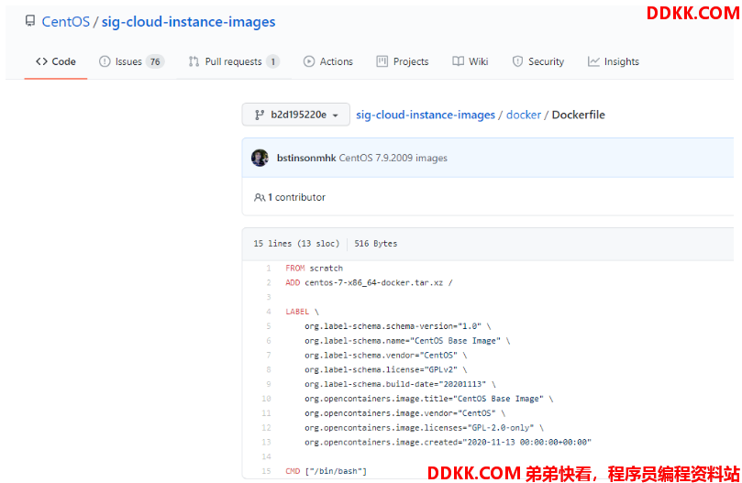Click the Actions play icon

pyautogui.click(x=309, y=61)
